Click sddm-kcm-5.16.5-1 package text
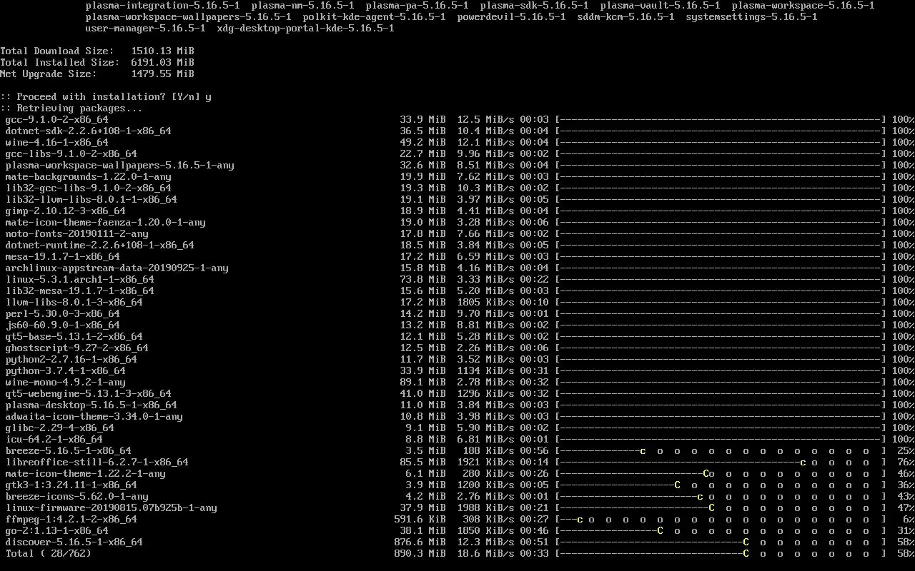This screenshot has height=571, width=915. click(x=626, y=17)
